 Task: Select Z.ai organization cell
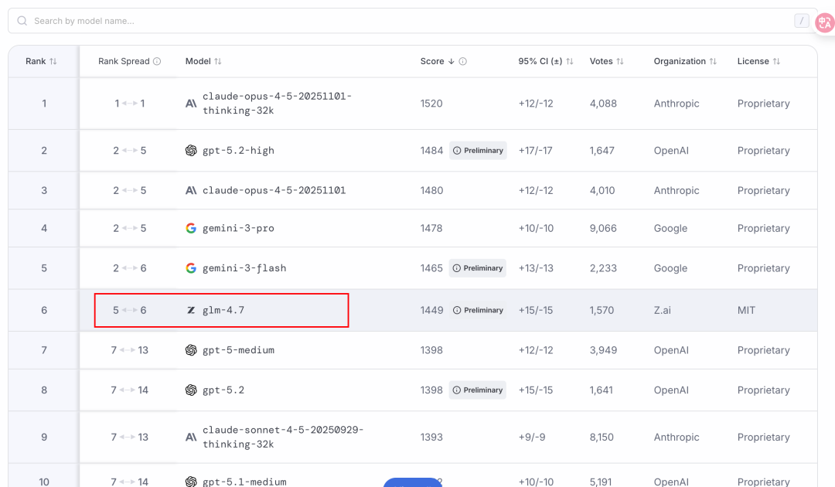[x=662, y=310]
